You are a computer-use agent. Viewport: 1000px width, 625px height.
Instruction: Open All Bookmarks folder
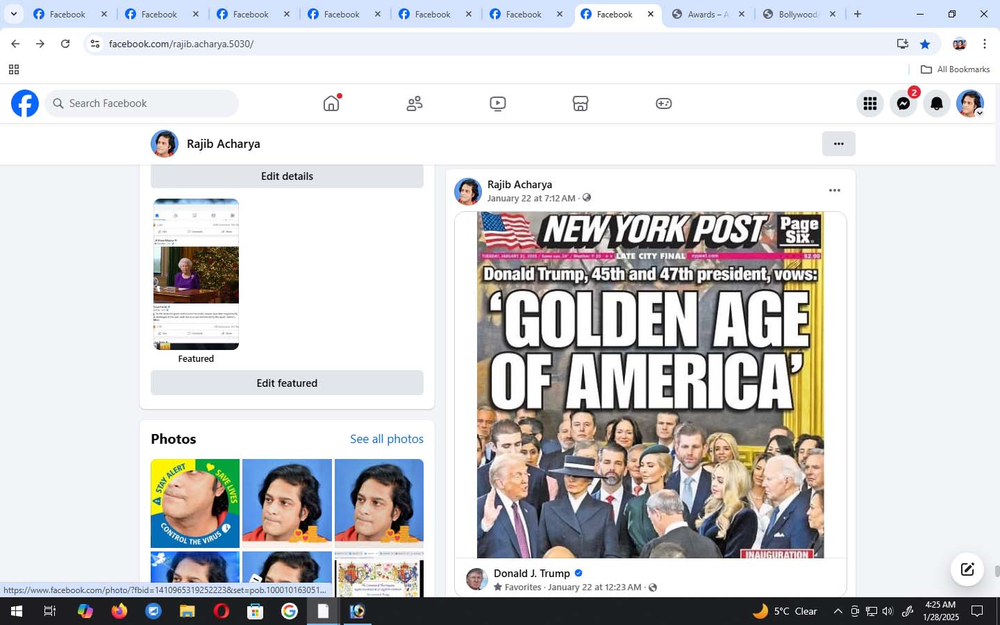pyautogui.click(x=955, y=69)
